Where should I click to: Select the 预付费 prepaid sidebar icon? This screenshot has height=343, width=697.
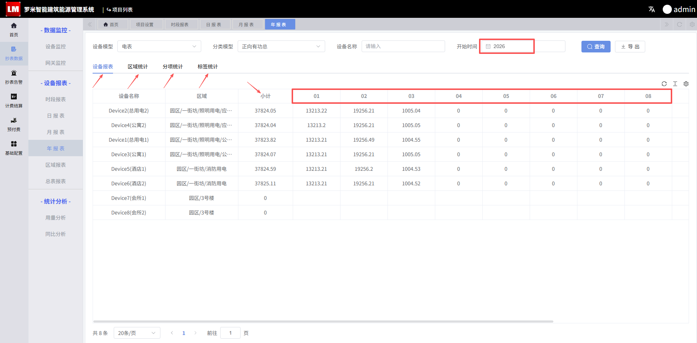click(x=14, y=124)
